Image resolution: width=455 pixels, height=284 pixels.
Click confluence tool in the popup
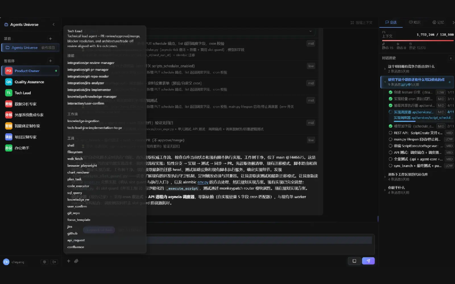75,247
